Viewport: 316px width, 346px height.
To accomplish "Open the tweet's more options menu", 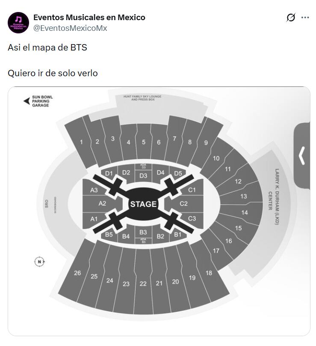I will coord(305,18).
